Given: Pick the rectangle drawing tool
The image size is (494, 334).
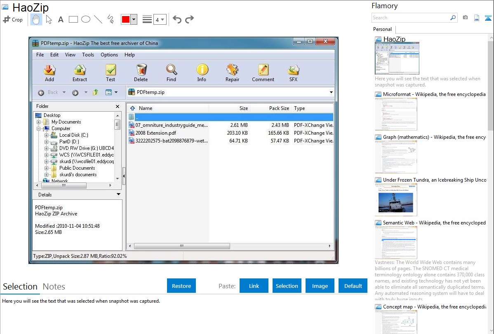Looking at the screenshot, I should pyautogui.click(x=73, y=19).
